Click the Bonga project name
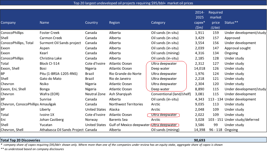The height and width of the screenshot is (151, 267). tap(45, 89)
